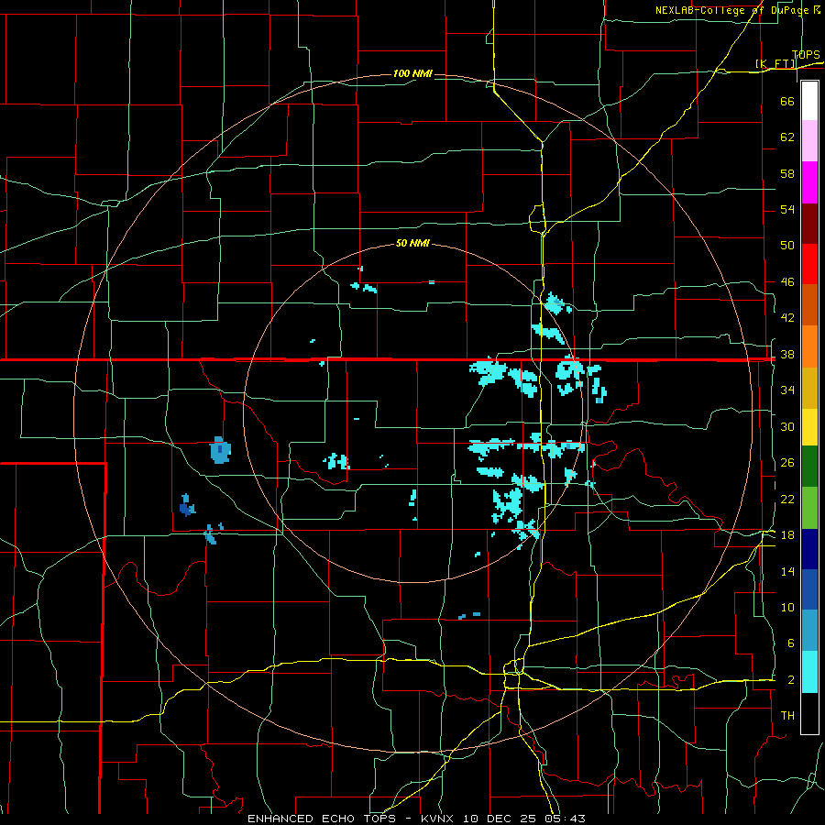Click the bright red 46 kft swatch
Viewport: 825px width, 825px height.
pyautogui.click(x=809, y=264)
